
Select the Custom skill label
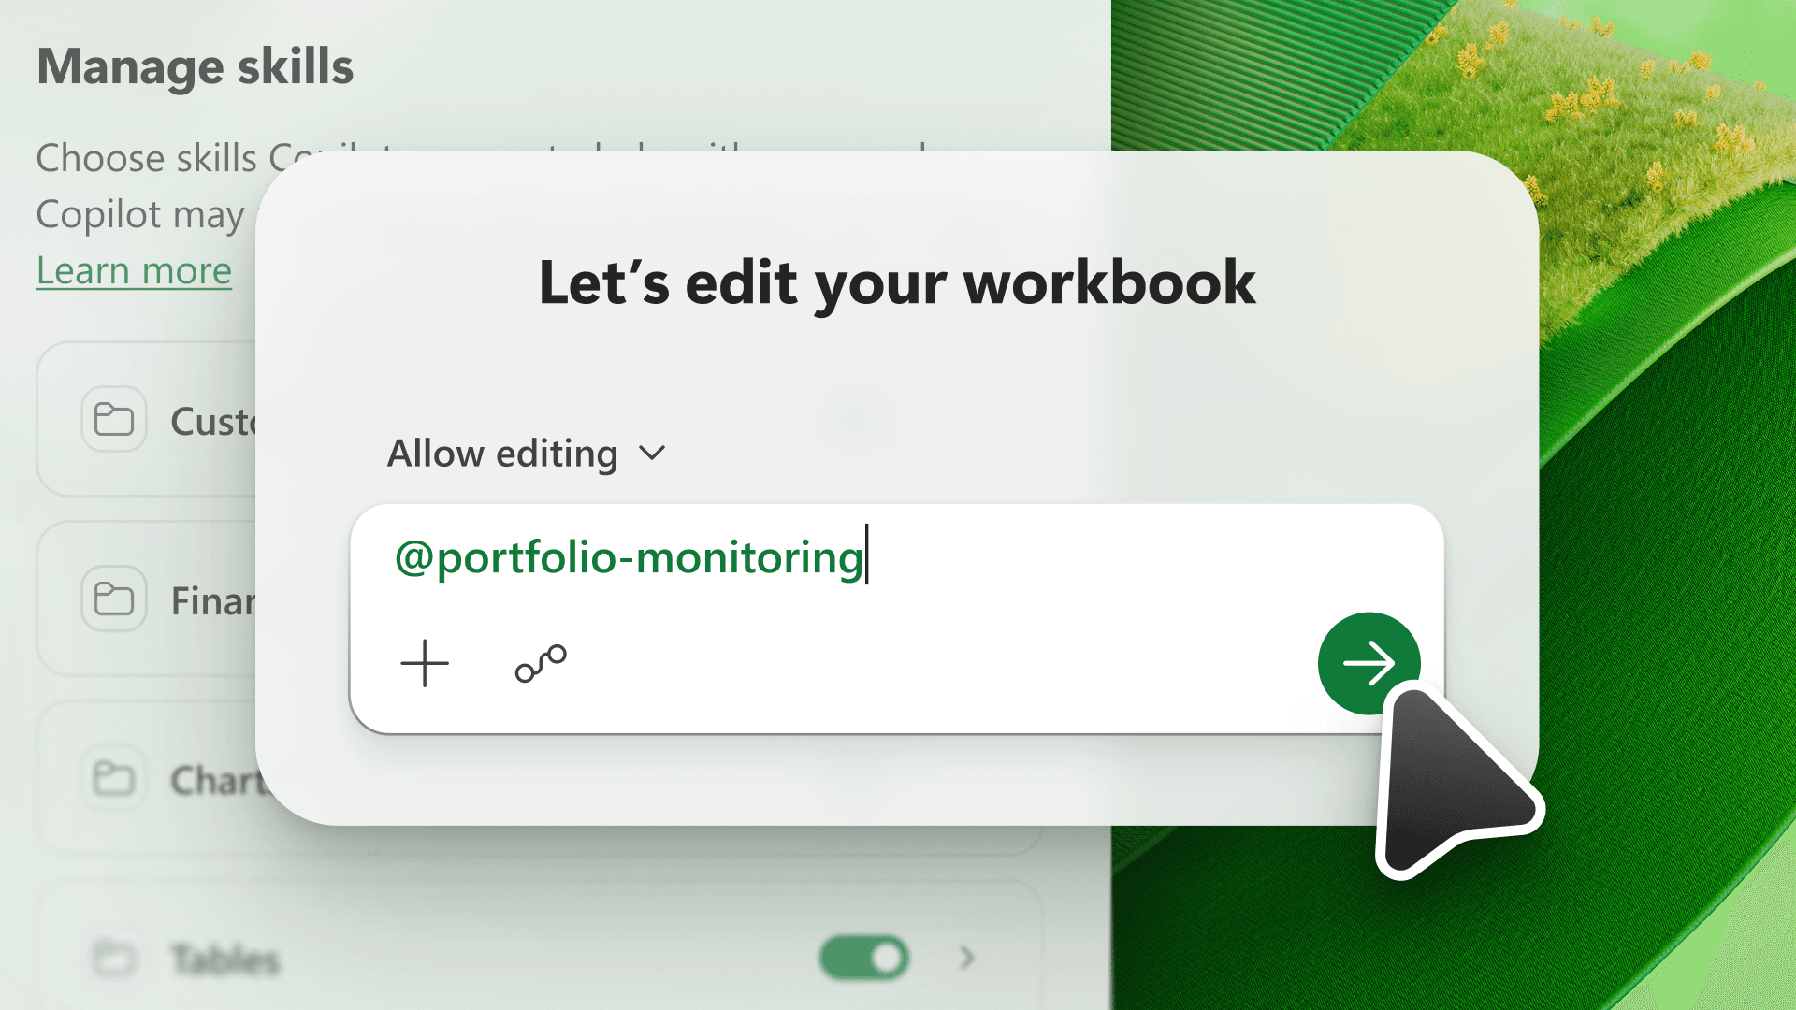pyautogui.click(x=212, y=422)
